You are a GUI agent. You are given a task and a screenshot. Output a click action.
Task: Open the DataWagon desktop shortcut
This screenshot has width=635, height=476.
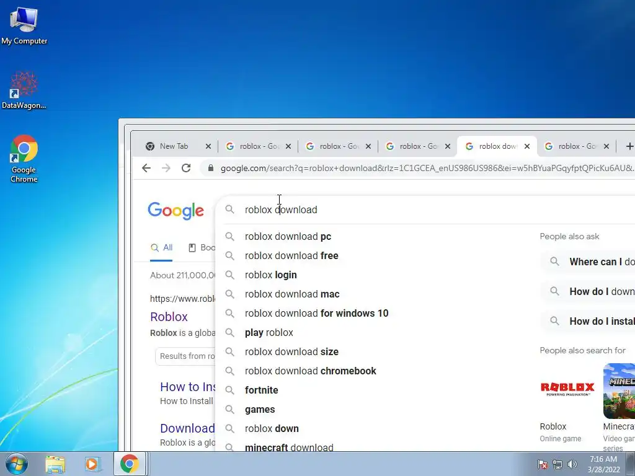[24, 90]
